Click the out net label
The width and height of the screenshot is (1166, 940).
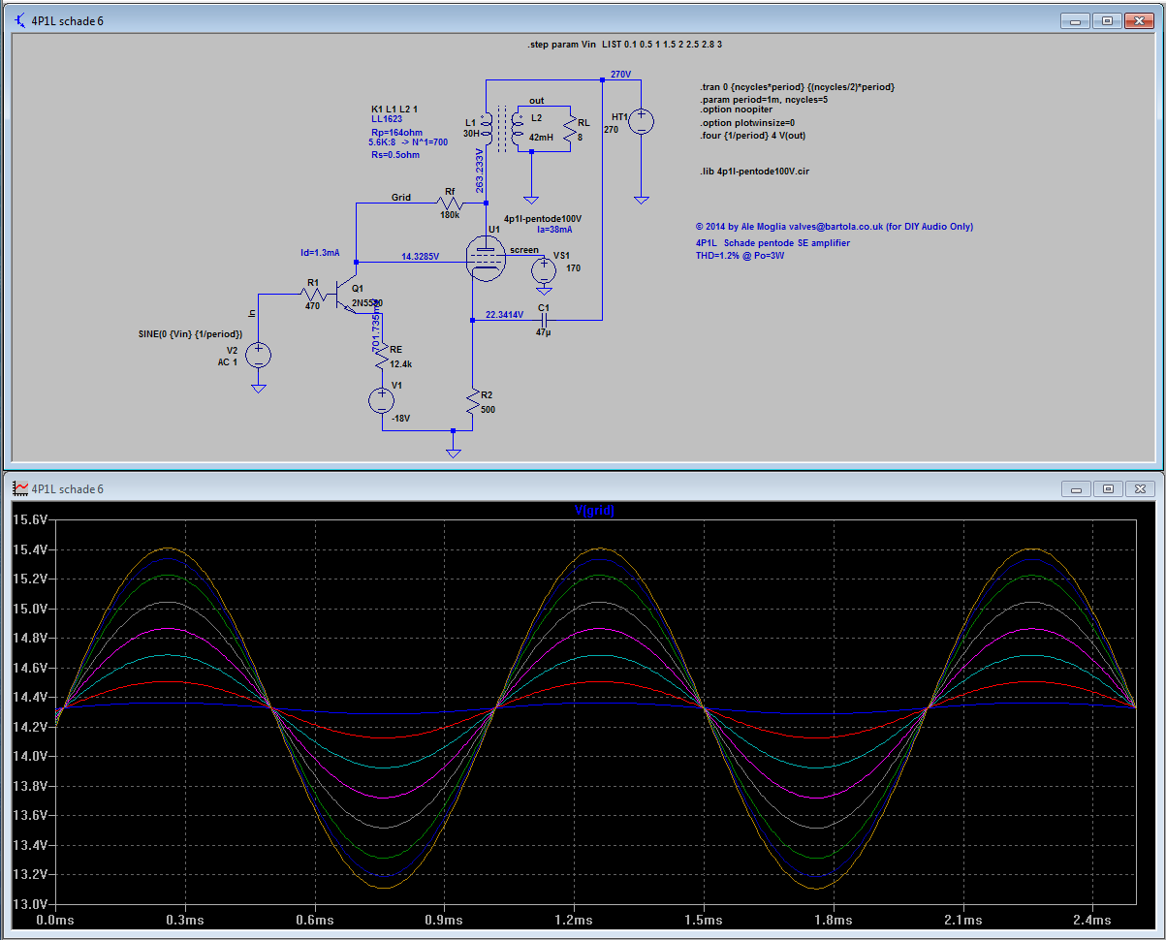click(x=536, y=101)
